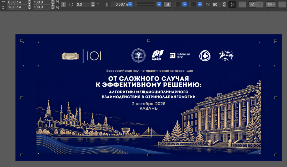287x167 pixels.
Task: Toggle the lock ratio button
Action: click(63, 4)
